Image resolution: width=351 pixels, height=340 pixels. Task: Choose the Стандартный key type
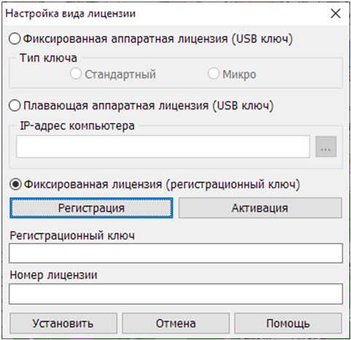(76, 74)
